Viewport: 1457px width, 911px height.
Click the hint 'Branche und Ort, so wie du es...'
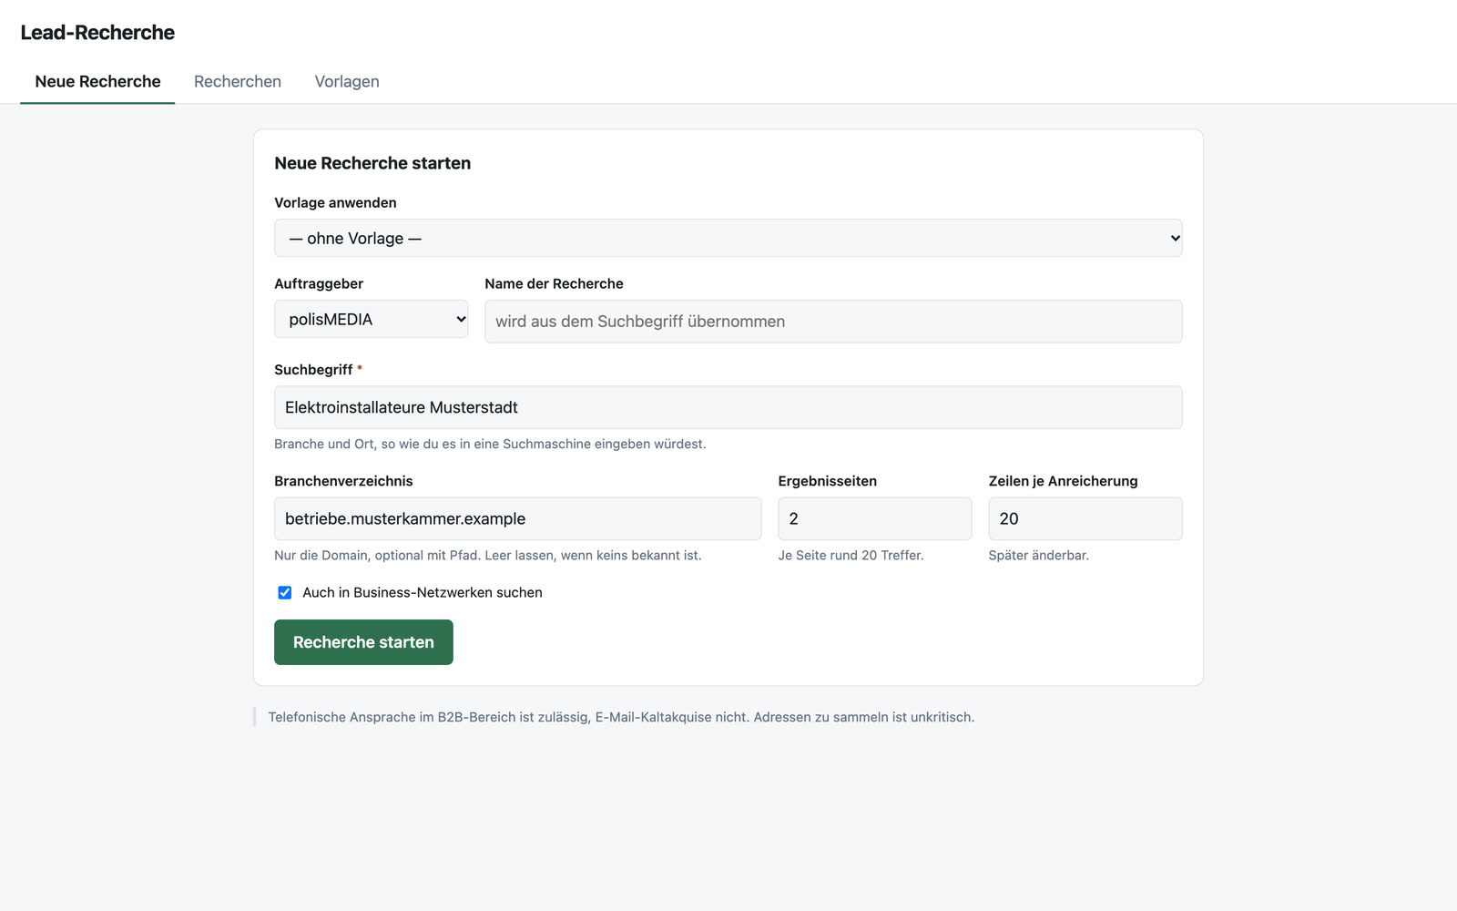(x=490, y=444)
